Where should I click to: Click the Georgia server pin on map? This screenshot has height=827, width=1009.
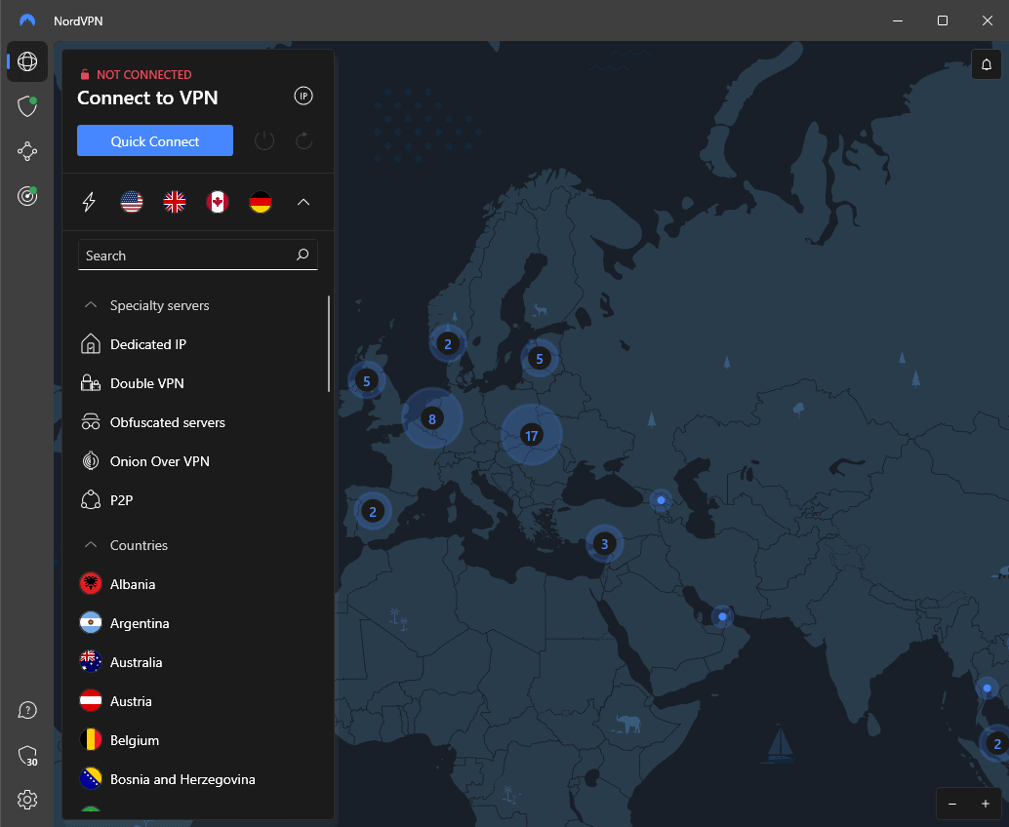pyautogui.click(x=661, y=500)
